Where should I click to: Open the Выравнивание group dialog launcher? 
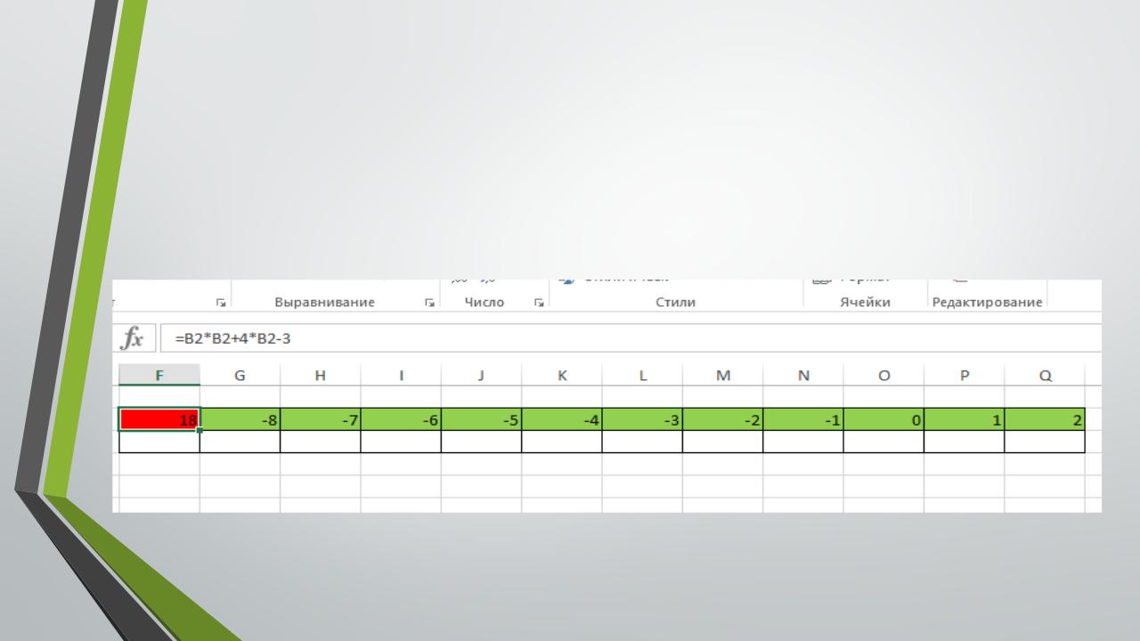click(x=430, y=303)
